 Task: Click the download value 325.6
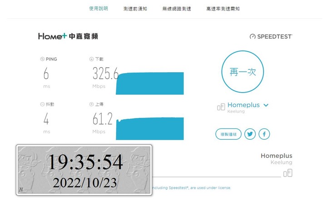(x=105, y=74)
